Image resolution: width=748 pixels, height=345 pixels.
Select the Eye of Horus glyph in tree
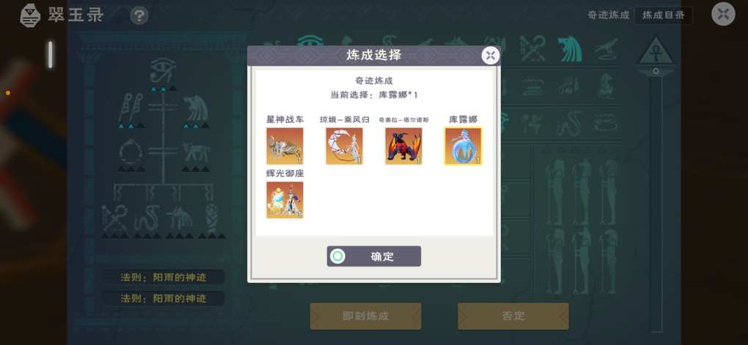coord(163,70)
